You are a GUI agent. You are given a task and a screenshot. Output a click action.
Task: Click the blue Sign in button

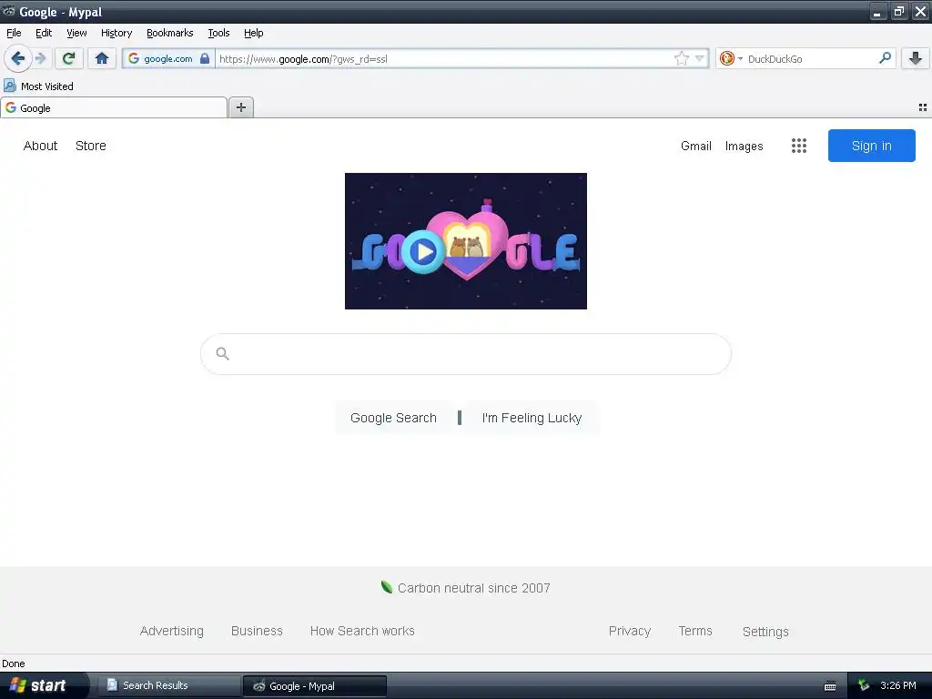pos(871,146)
